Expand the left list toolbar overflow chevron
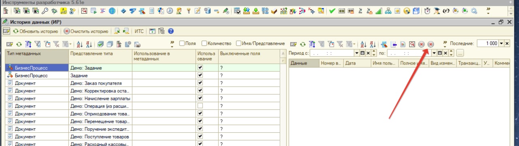This screenshot has height=146, width=519. 172,44
